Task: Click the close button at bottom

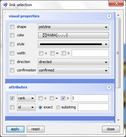Action: [111, 129]
